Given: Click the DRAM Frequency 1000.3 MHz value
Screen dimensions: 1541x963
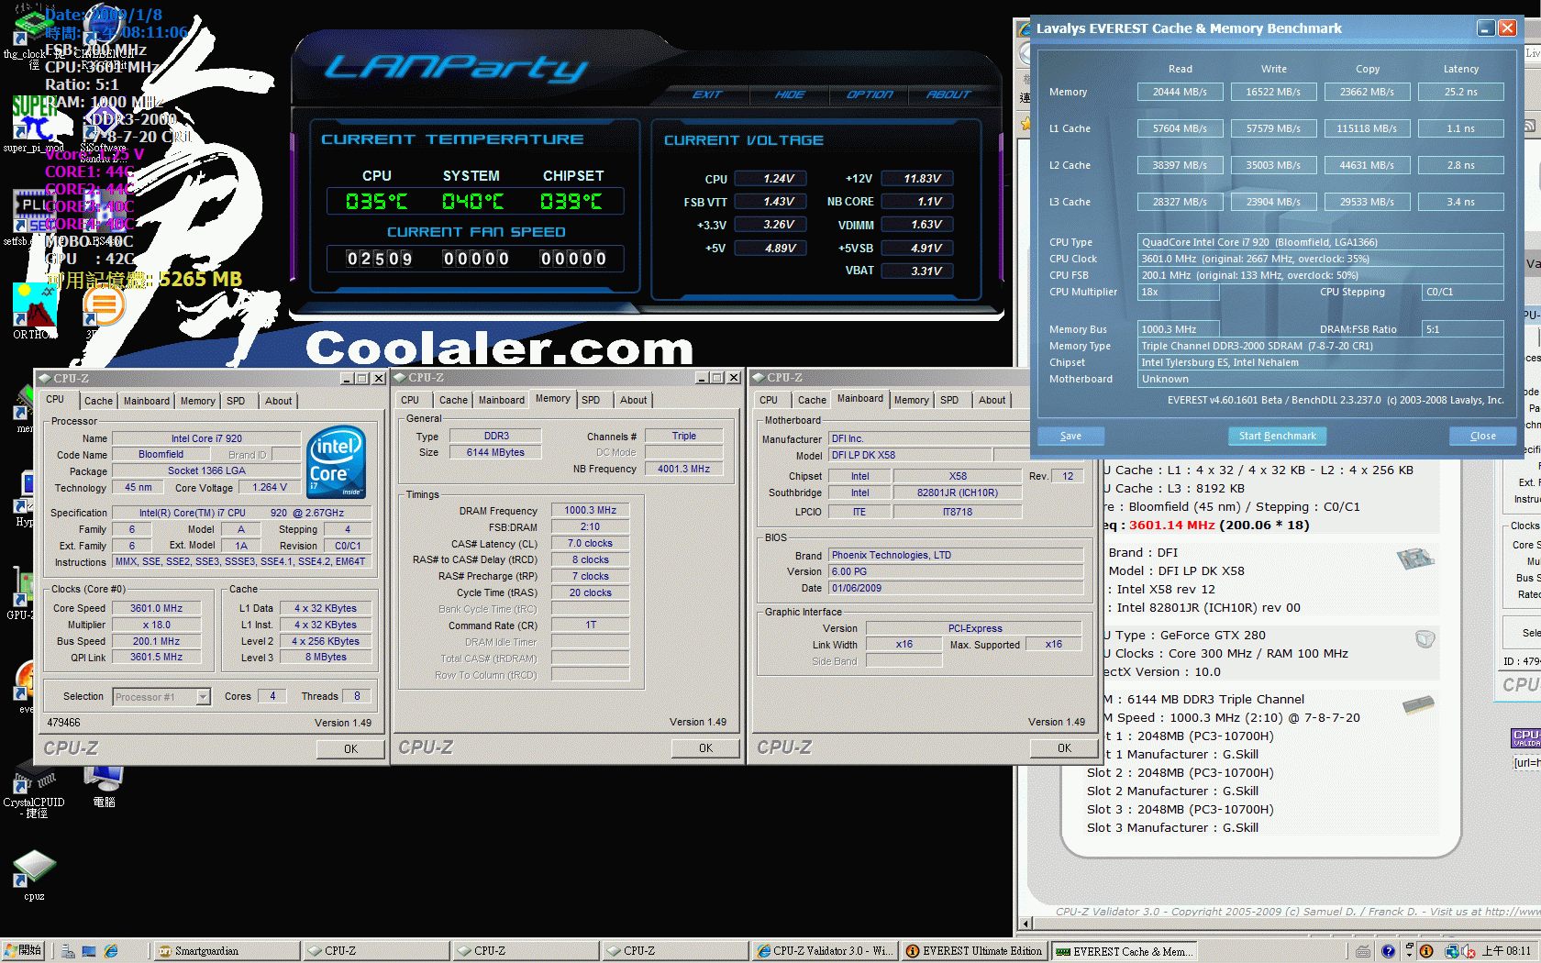Looking at the screenshot, I should (x=590, y=510).
